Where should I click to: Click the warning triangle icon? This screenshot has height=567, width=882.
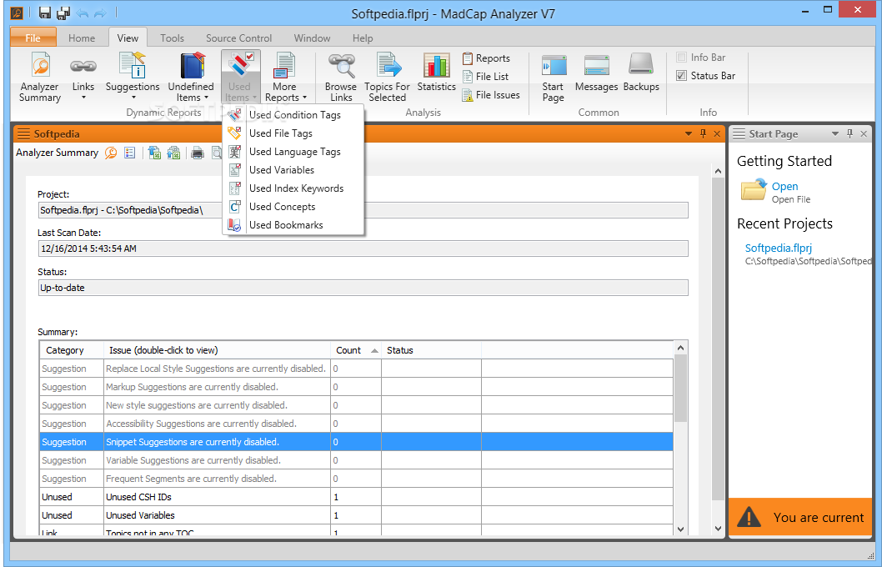749,516
